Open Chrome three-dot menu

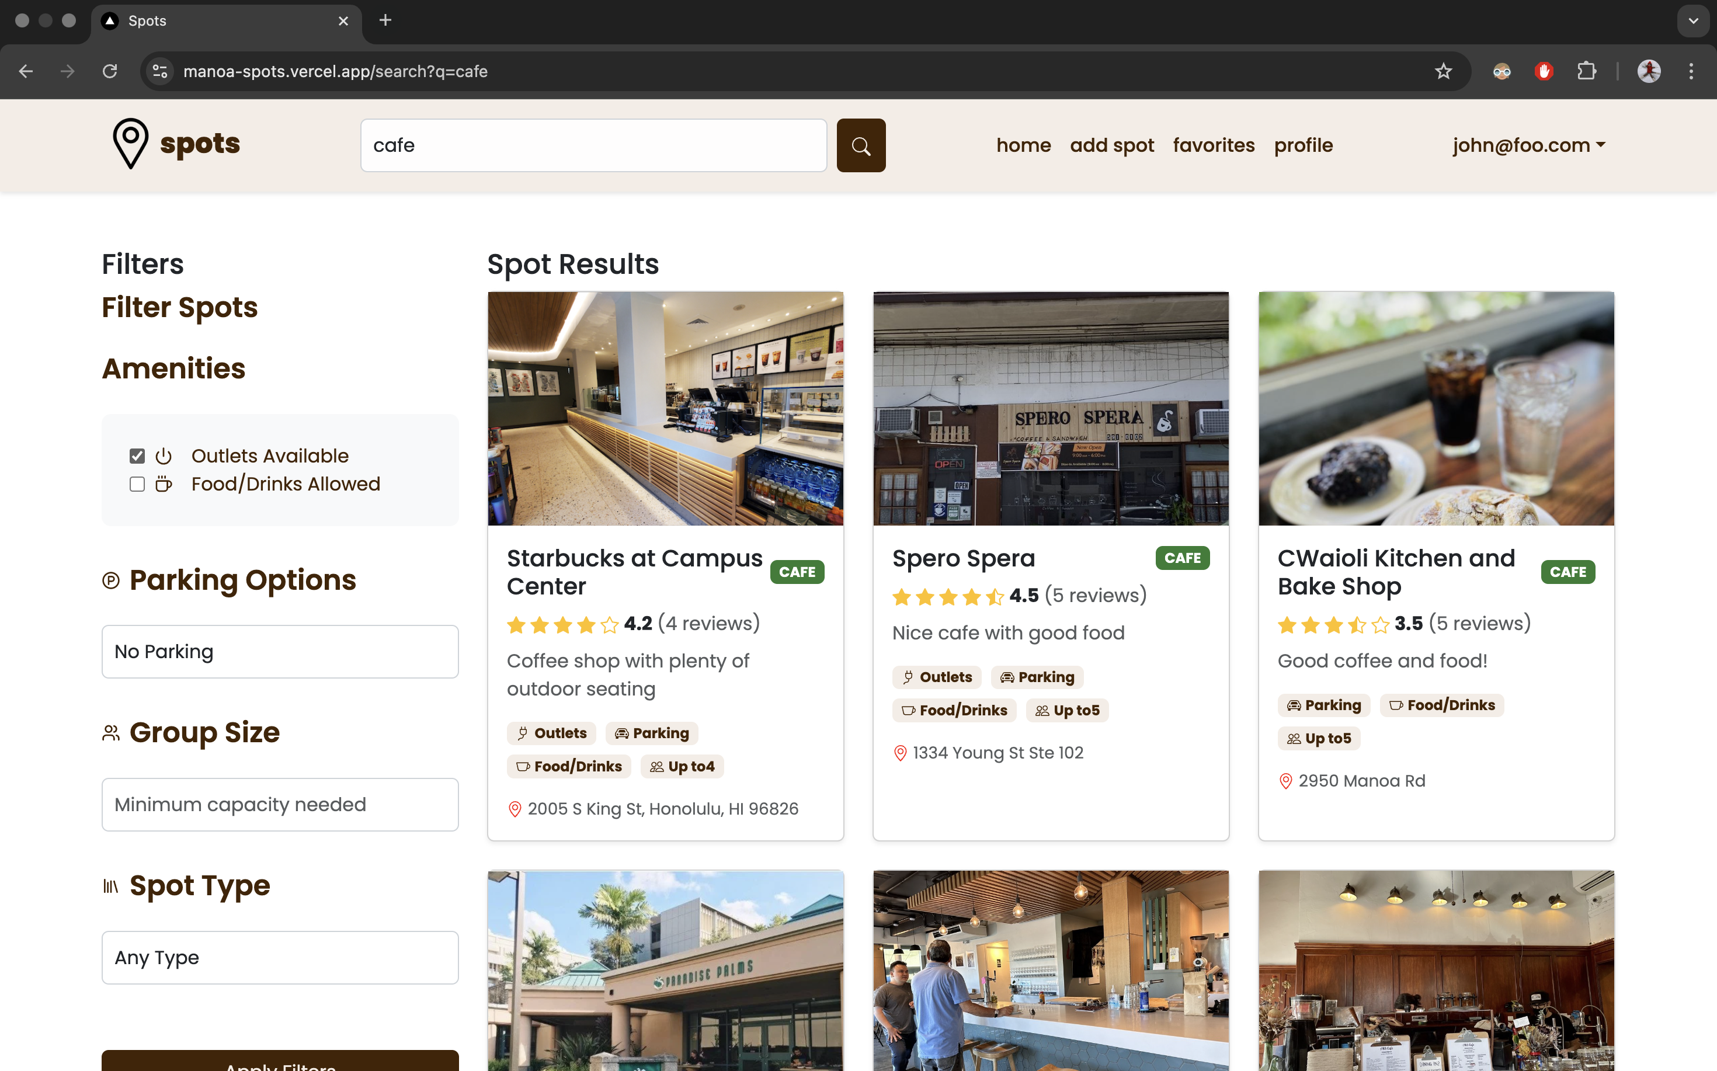click(1691, 71)
